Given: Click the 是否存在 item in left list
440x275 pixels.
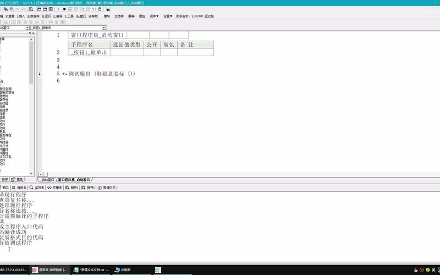Looking at the screenshot, I should [x=6, y=135].
